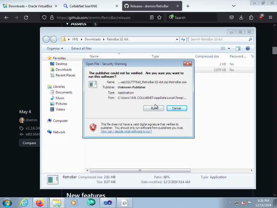This screenshot has width=277, height=208.
Task: Open Music library
Action: (x=60, y=98)
